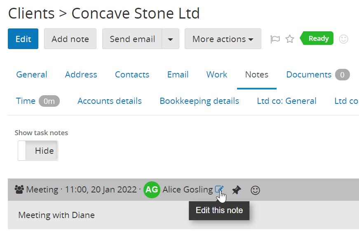Open the More actions dropdown

[223, 39]
